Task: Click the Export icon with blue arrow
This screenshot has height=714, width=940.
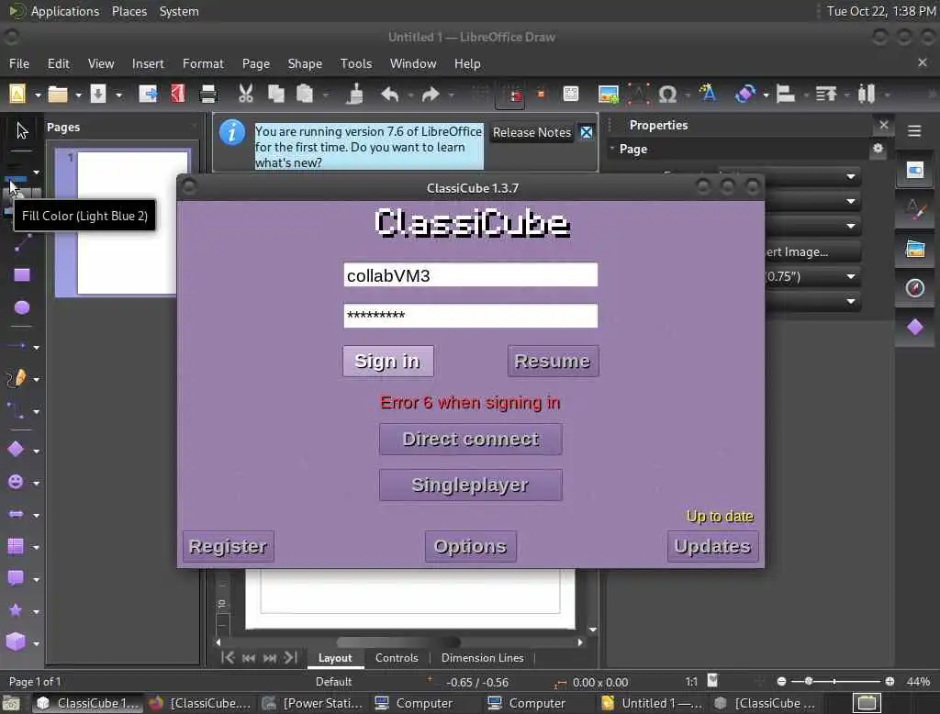Action: [x=148, y=95]
